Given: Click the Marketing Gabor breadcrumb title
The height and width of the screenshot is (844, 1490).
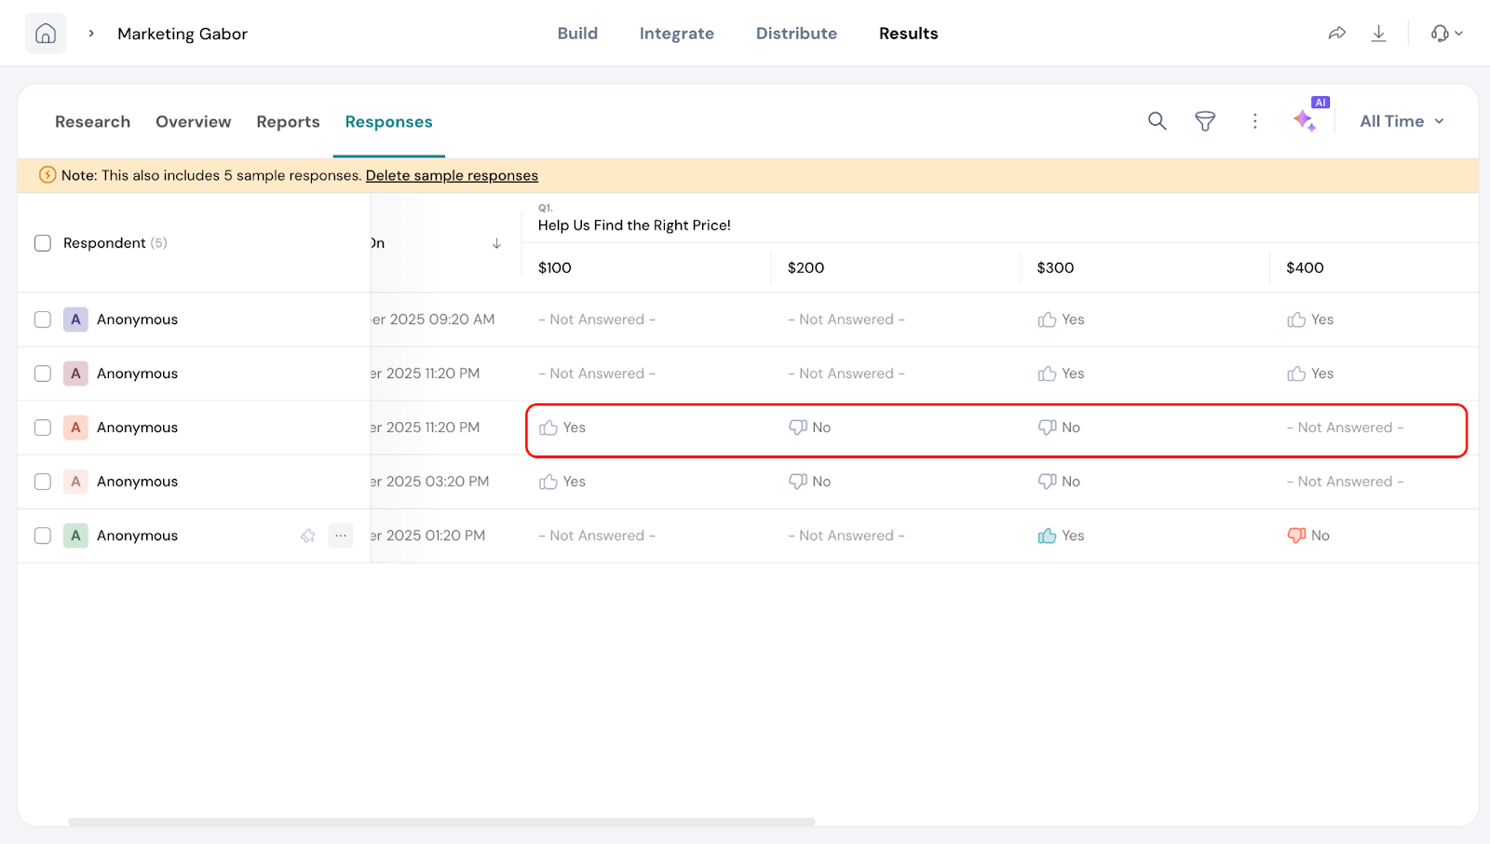Looking at the screenshot, I should [183, 34].
